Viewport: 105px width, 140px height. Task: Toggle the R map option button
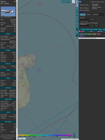point(77,33)
